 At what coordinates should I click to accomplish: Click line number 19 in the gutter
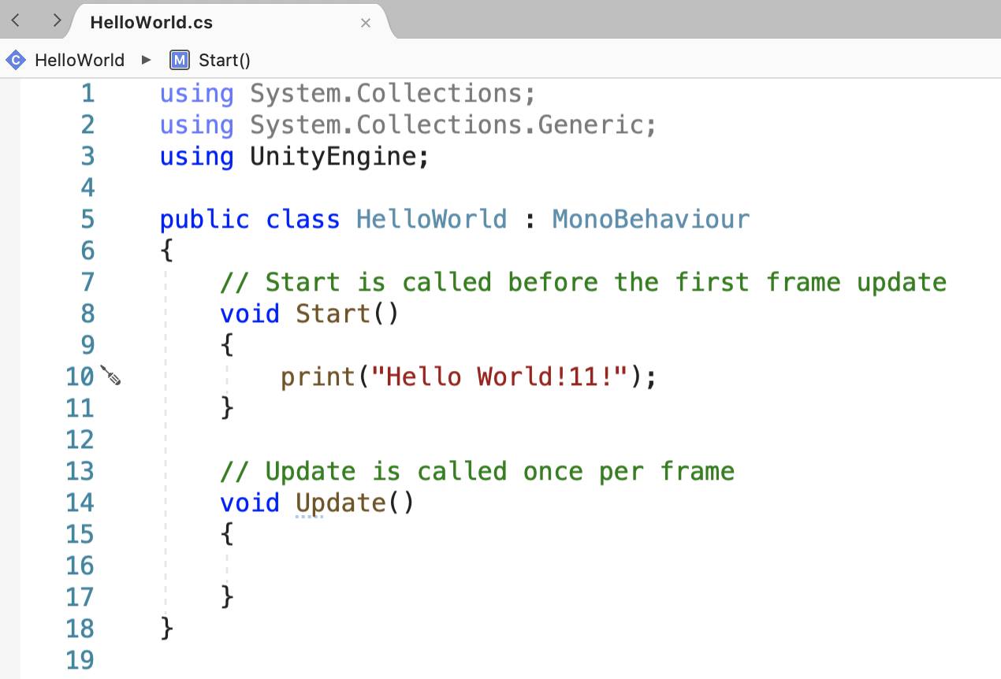(x=80, y=660)
